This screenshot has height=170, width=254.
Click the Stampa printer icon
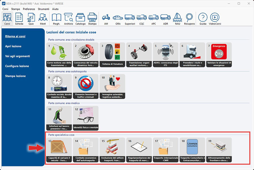click(x=92, y=19)
